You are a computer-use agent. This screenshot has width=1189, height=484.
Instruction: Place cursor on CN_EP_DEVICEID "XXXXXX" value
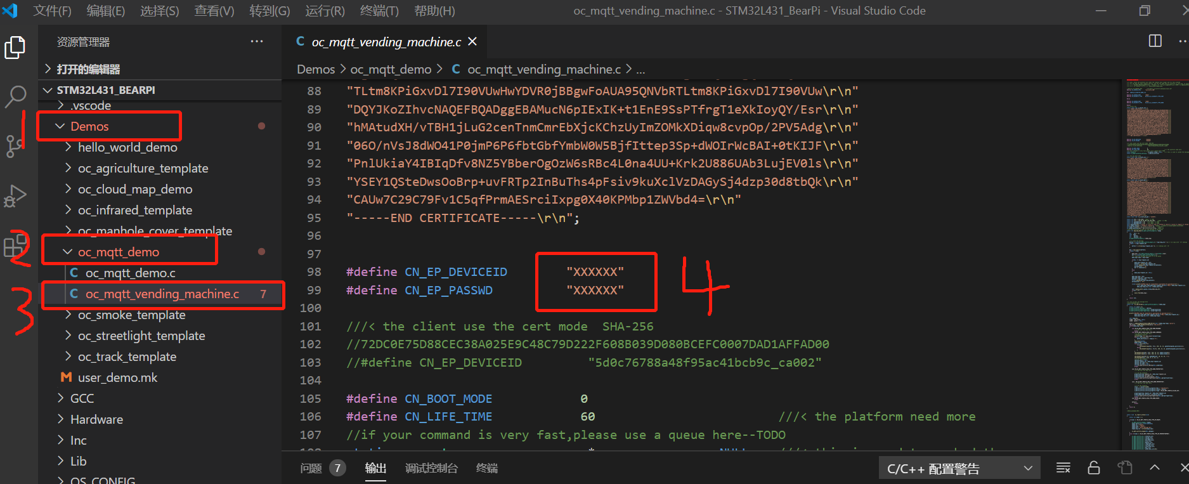point(595,272)
